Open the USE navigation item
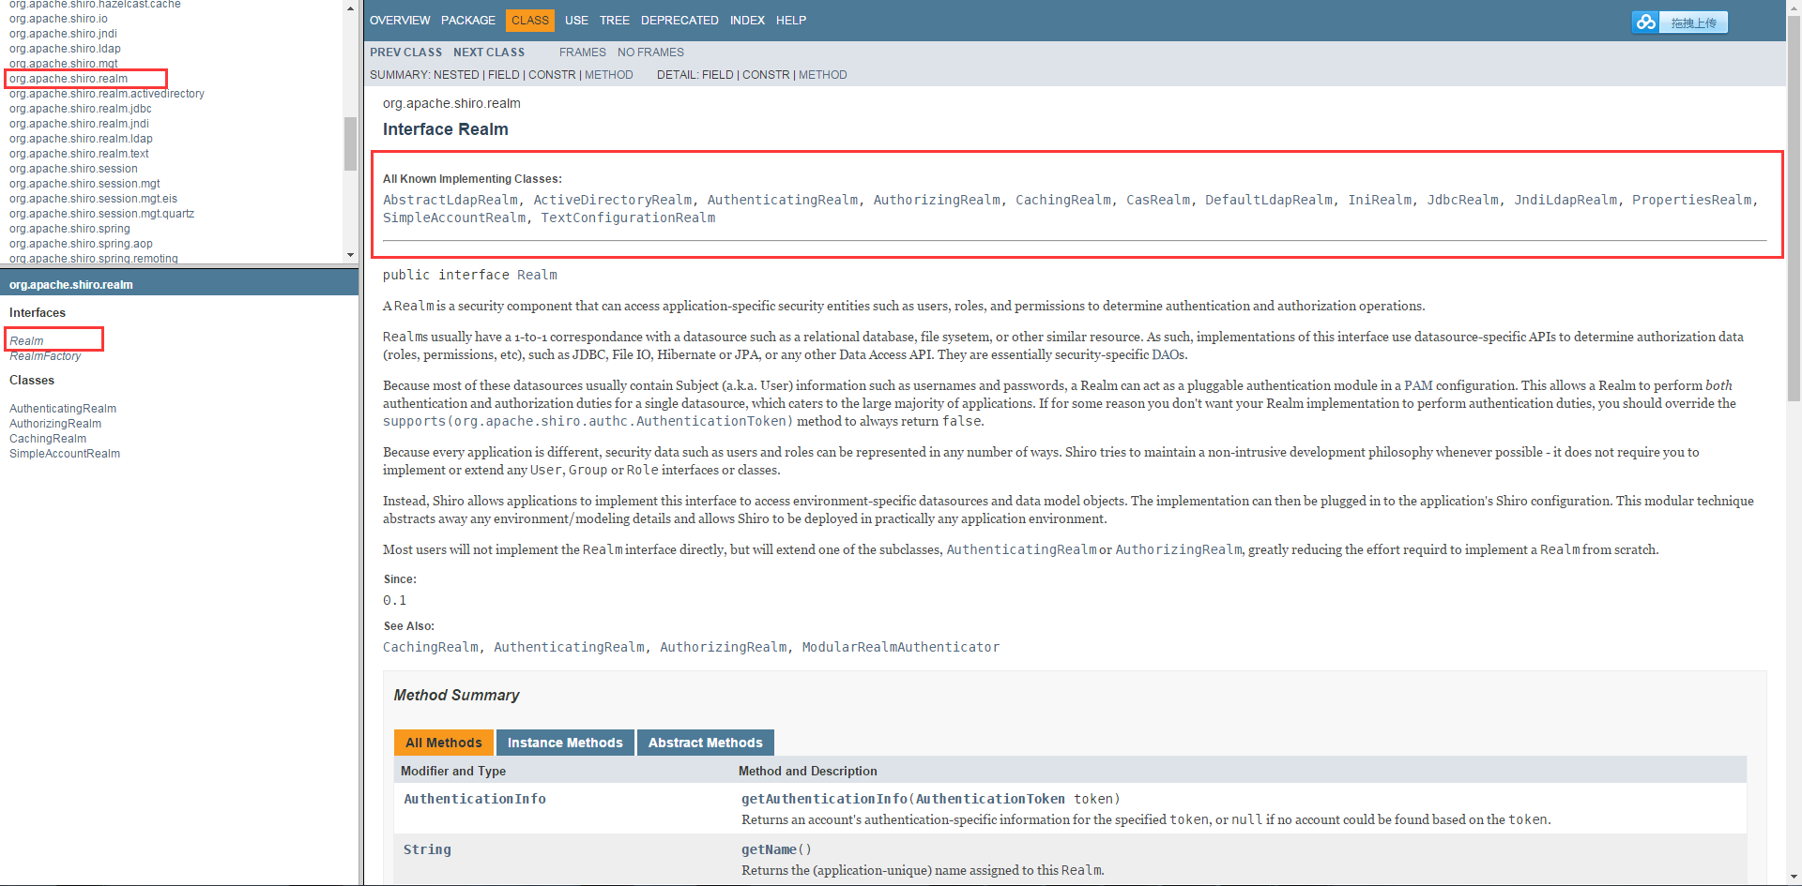 (576, 20)
